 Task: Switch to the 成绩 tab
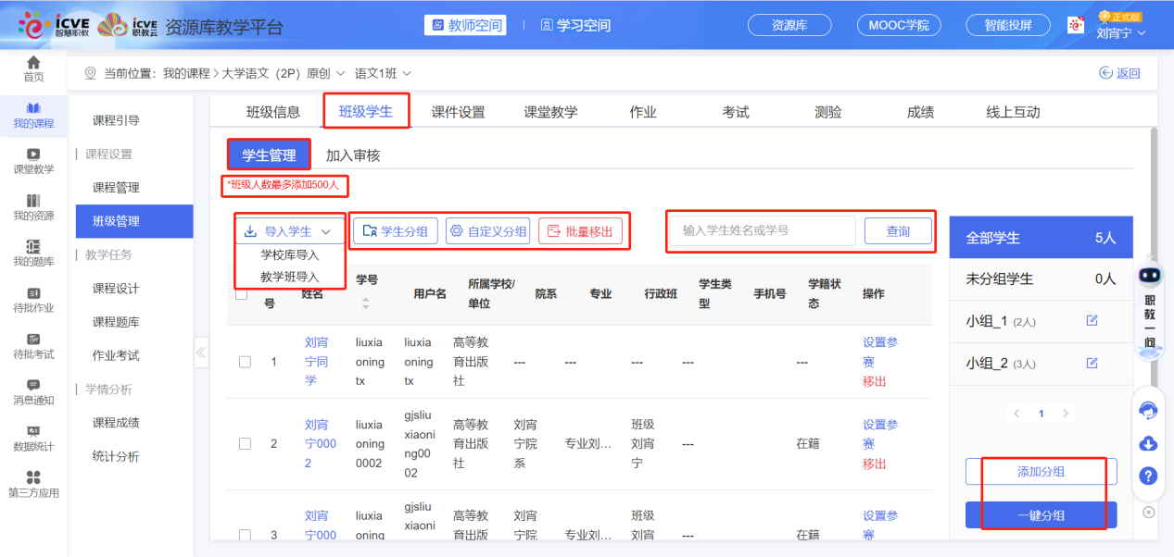920,112
